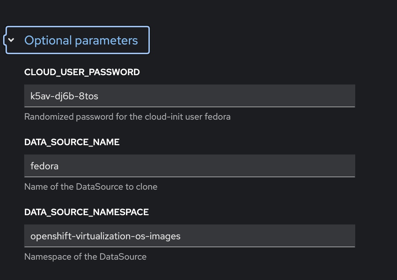Focus the CLOUD_USER_PASSWORD input field
This screenshot has height=280, width=397.
click(x=189, y=96)
